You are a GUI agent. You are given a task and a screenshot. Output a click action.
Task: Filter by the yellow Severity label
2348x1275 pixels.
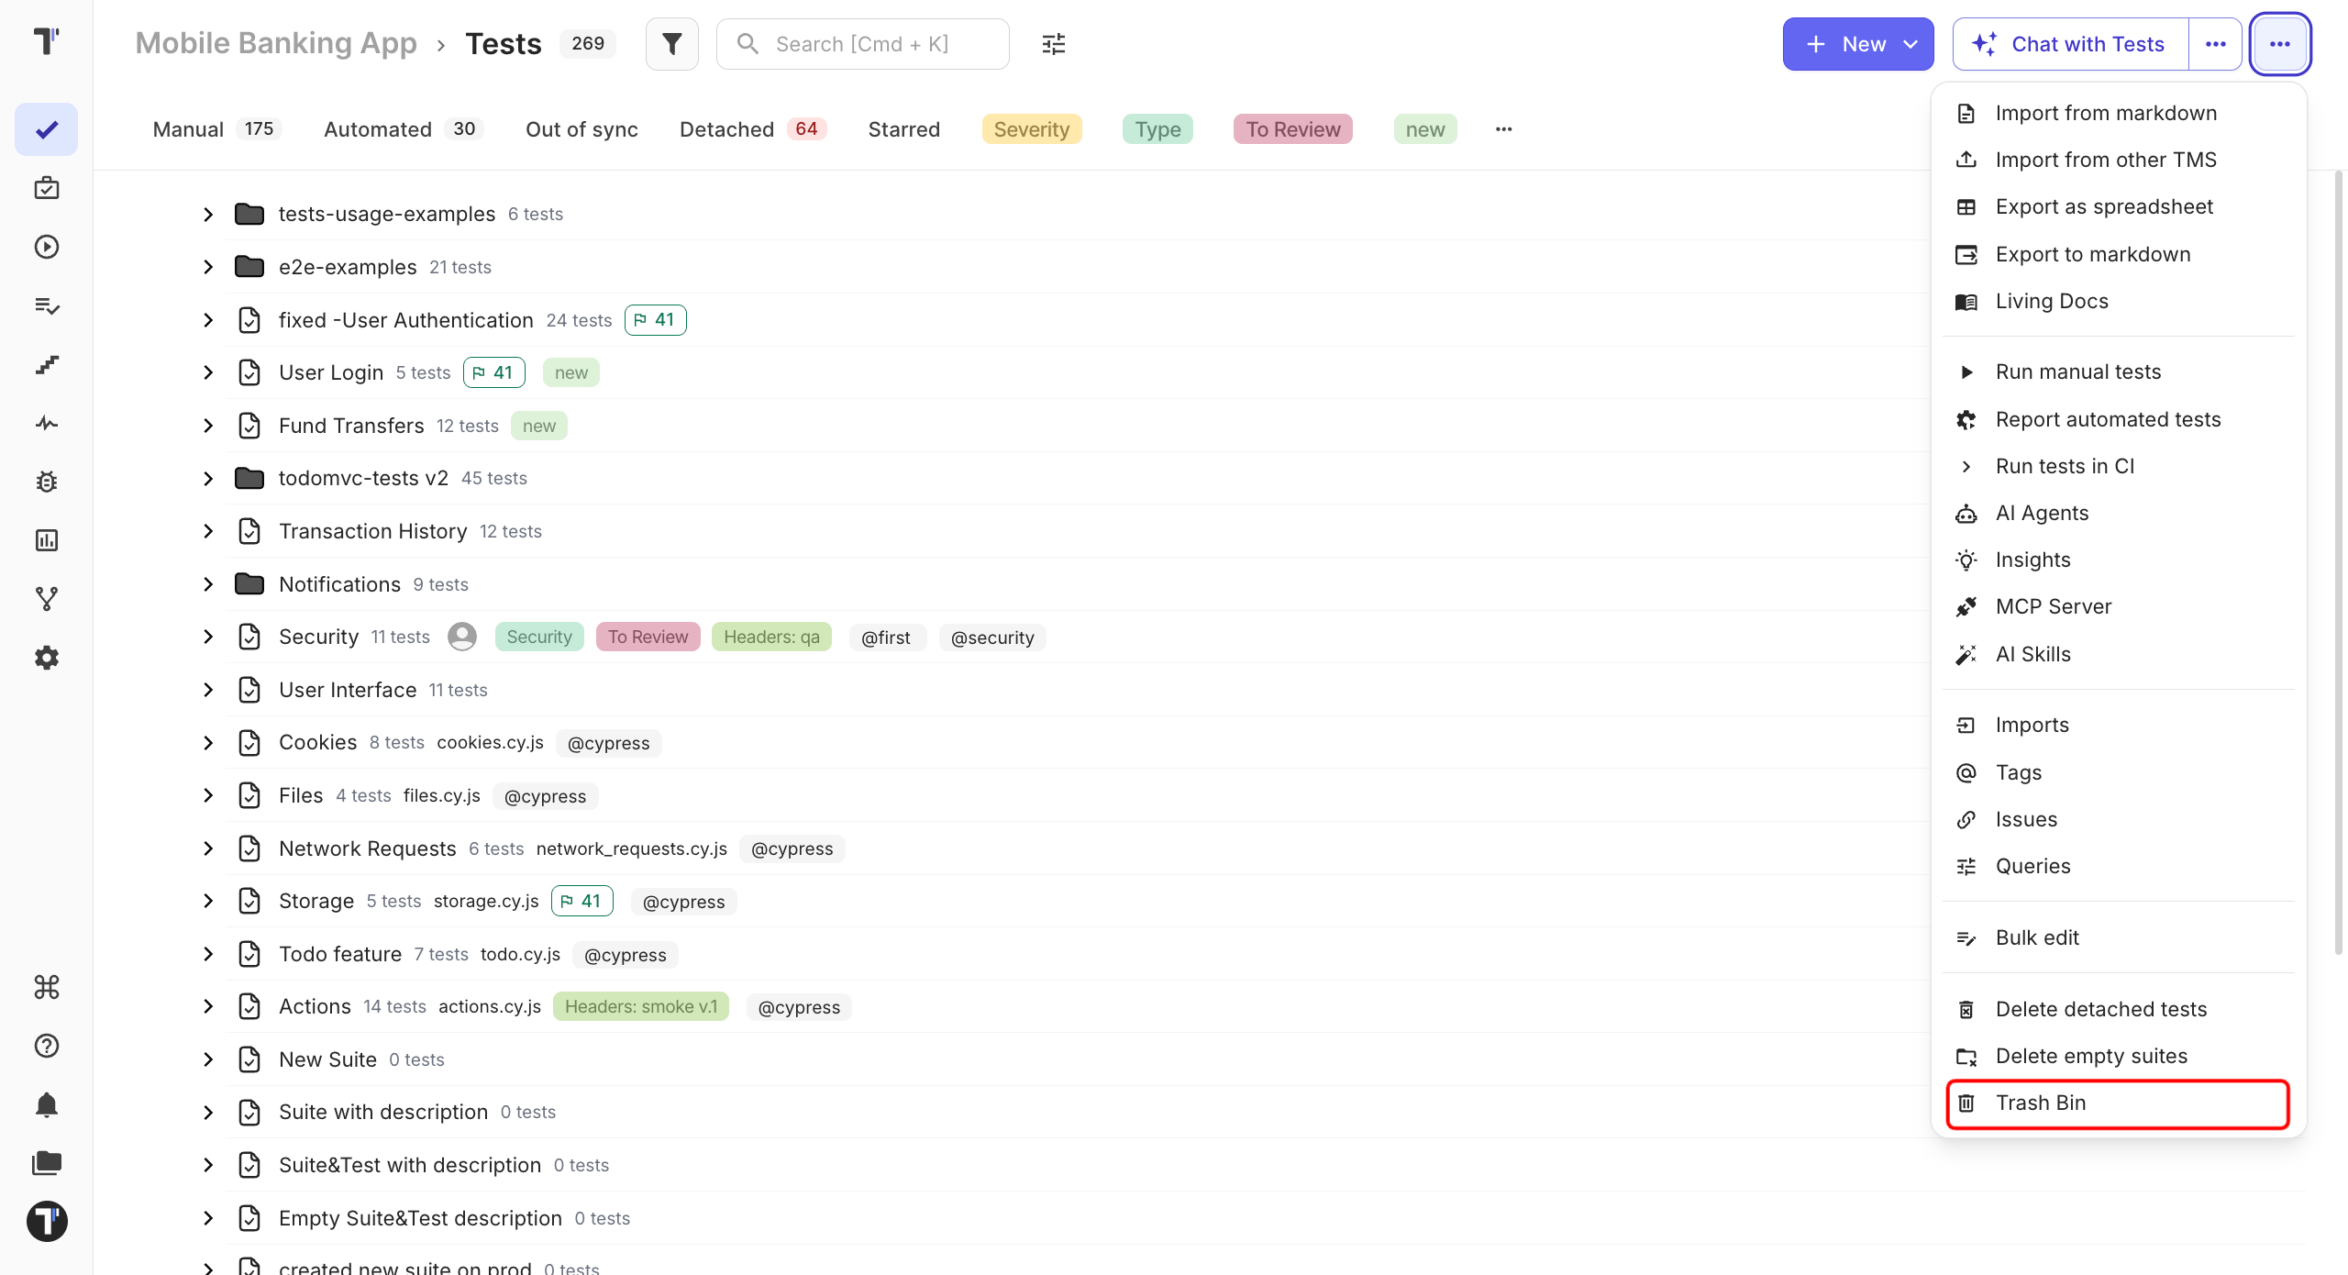1032,129
